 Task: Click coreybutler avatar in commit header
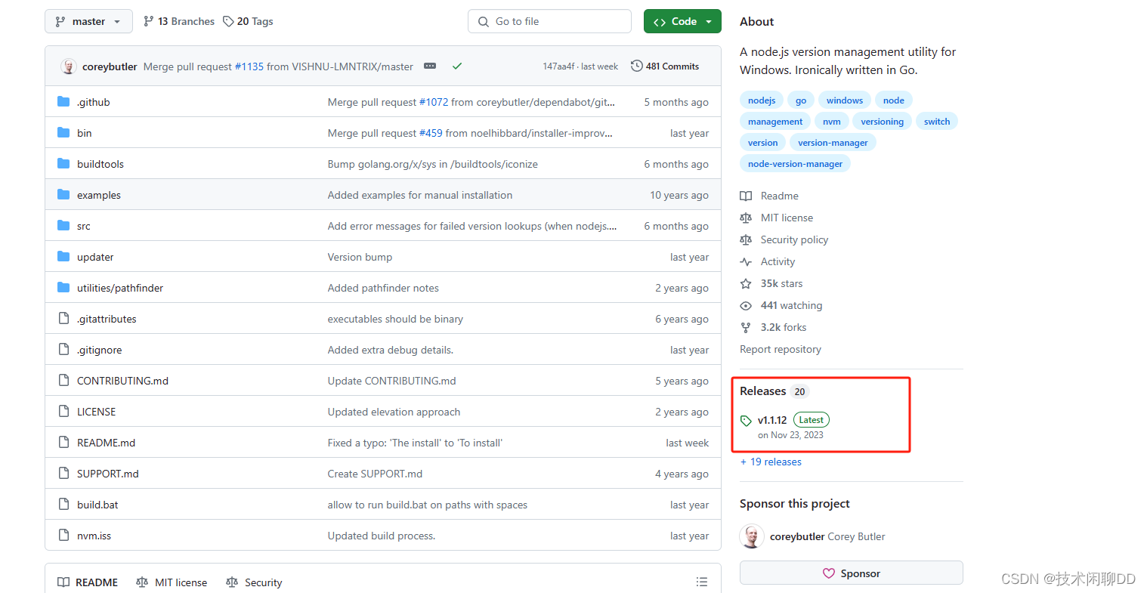pyautogui.click(x=69, y=66)
